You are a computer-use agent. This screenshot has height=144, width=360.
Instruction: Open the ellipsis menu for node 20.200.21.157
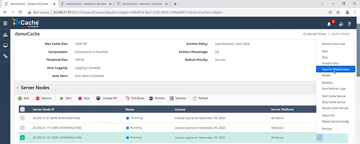[x=319, y=138]
